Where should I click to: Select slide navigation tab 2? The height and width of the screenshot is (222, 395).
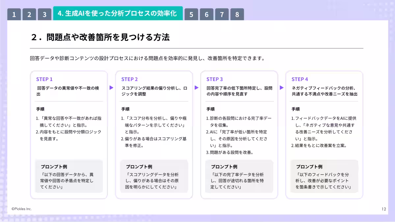(x=29, y=14)
